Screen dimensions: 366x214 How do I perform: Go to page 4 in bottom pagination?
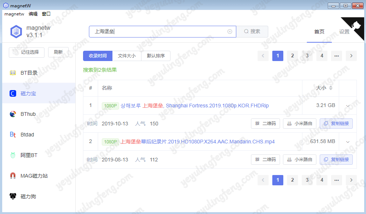click(x=322, y=180)
